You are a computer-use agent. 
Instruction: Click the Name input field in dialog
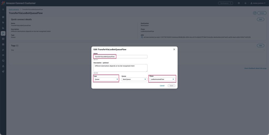click(120, 57)
